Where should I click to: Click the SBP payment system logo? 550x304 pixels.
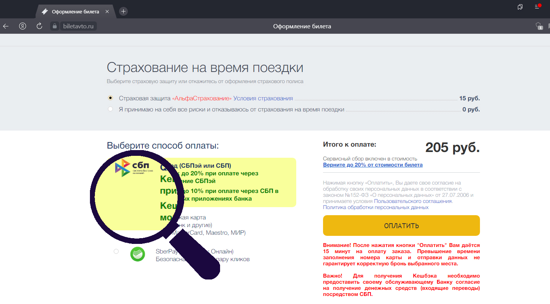[x=134, y=169]
